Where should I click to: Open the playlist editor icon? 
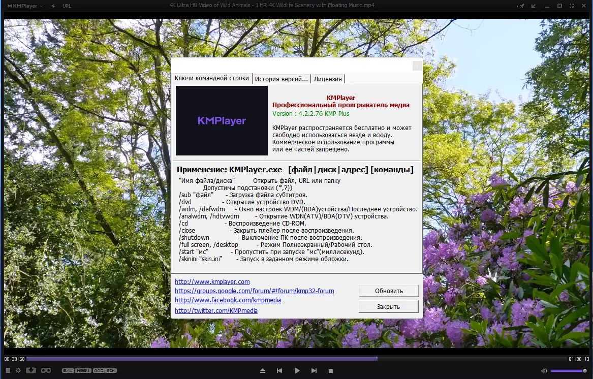(x=8, y=370)
